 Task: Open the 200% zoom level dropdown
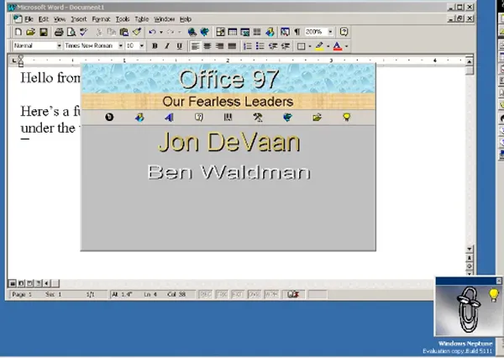point(330,32)
